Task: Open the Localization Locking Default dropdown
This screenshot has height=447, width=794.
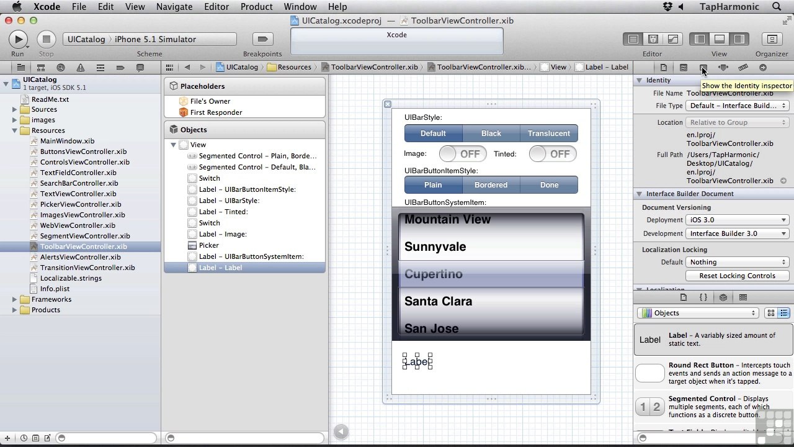Action: (x=737, y=262)
